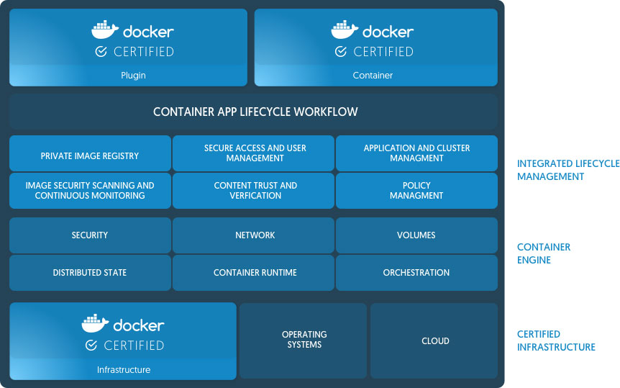The width and height of the screenshot is (620, 388).
Task: Click the certified checkmark icon in Container card
Action: point(341,52)
